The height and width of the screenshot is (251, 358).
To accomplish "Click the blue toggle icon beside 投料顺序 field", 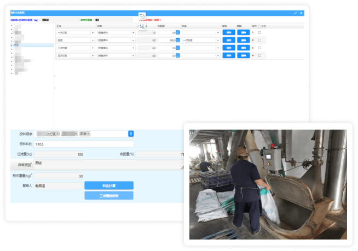I will pos(131,133).
